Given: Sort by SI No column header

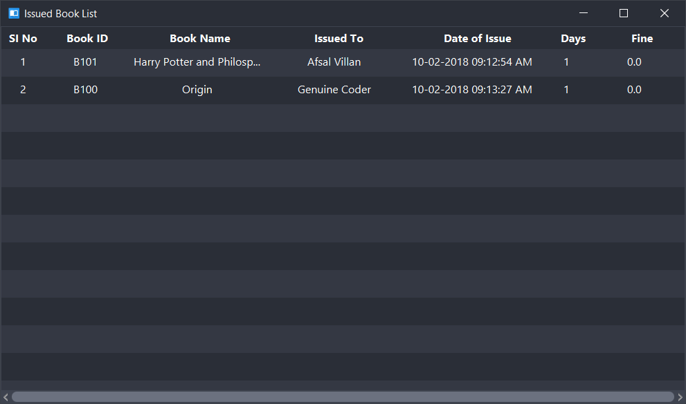Looking at the screenshot, I should coord(23,39).
